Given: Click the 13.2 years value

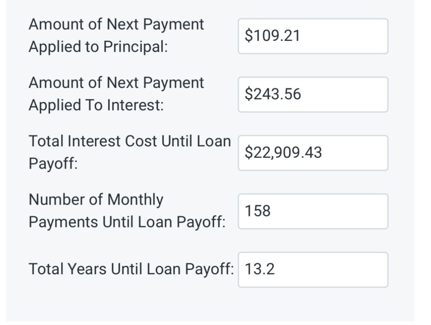Looking at the screenshot, I should click(x=260, y=269).
